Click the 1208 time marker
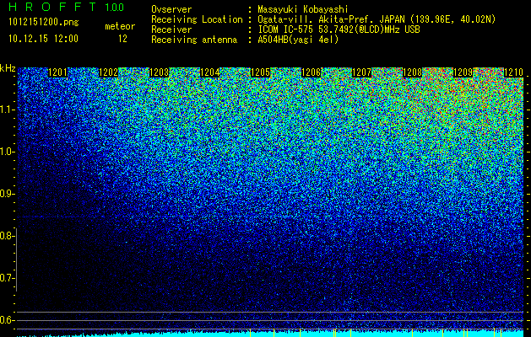This screenshot has height=337, width=531. pyautogui.click(x=413, y=72)
